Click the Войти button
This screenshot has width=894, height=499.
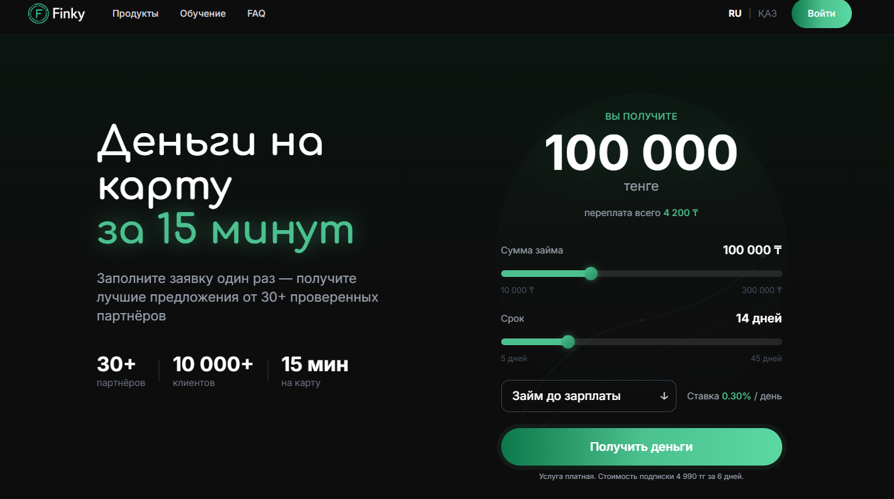point(821,13)
